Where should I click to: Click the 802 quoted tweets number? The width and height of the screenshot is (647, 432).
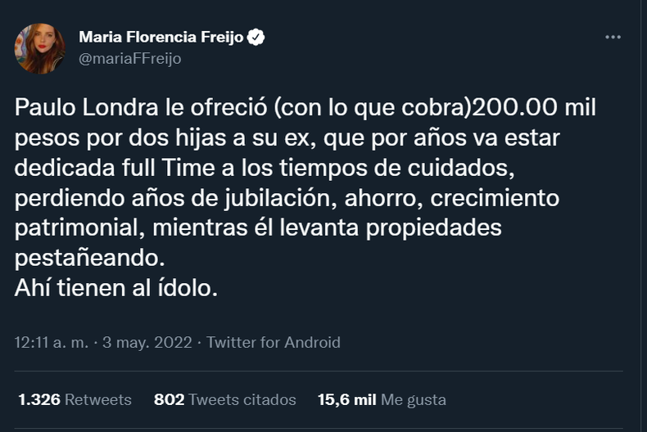(170, 399)
